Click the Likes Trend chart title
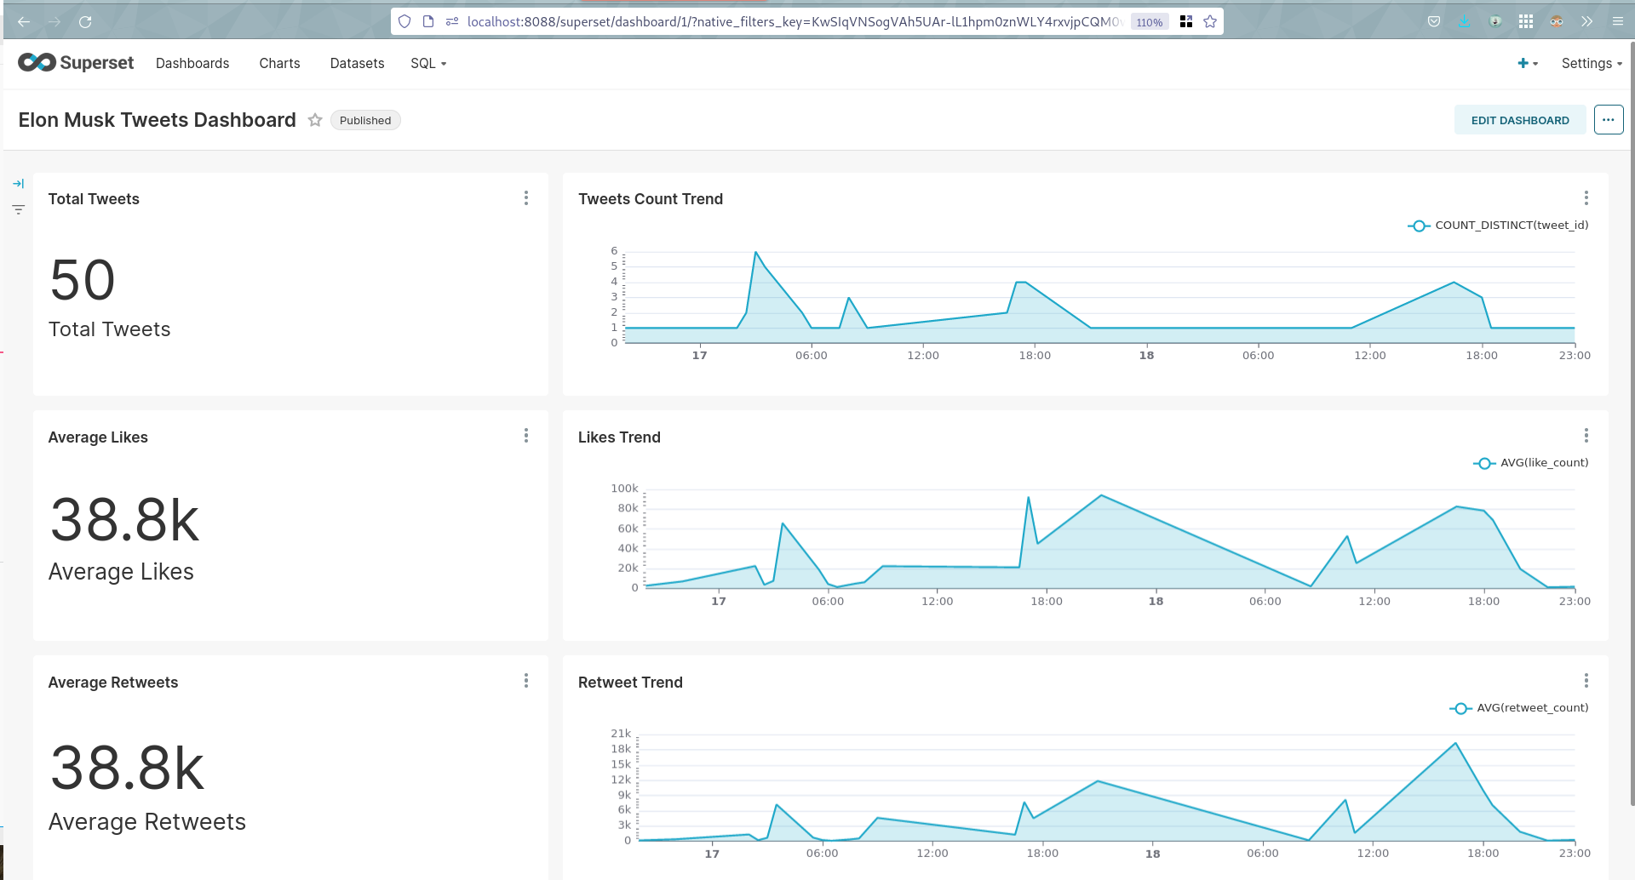Screen dimensions: 1635x880 [619, 437]
